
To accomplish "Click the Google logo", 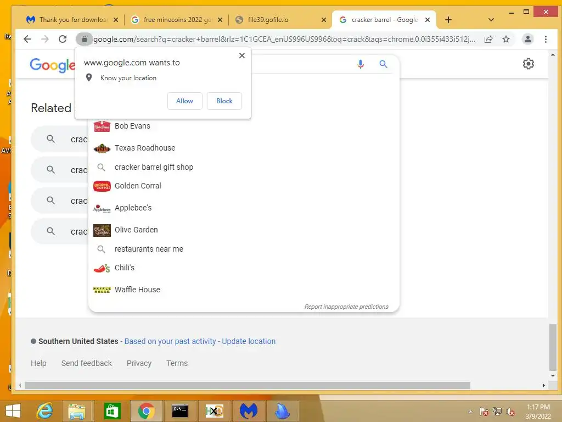I will [52, 65].
